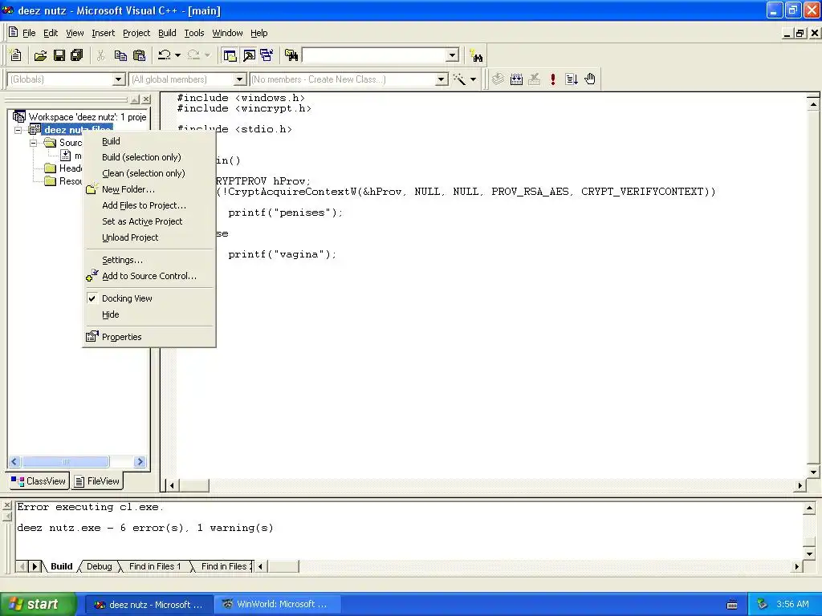Choose Clean (selection only)
This screenshot has height=616, width=822.
point(149,173)
